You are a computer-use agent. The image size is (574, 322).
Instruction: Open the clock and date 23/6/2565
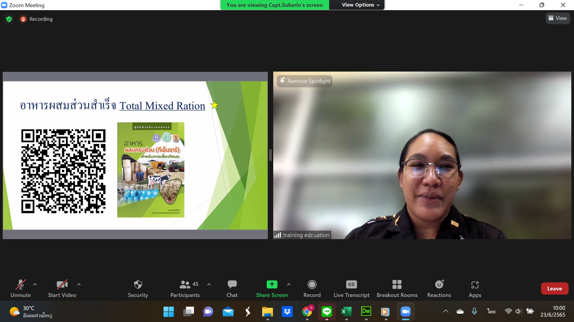click(553, 311)
